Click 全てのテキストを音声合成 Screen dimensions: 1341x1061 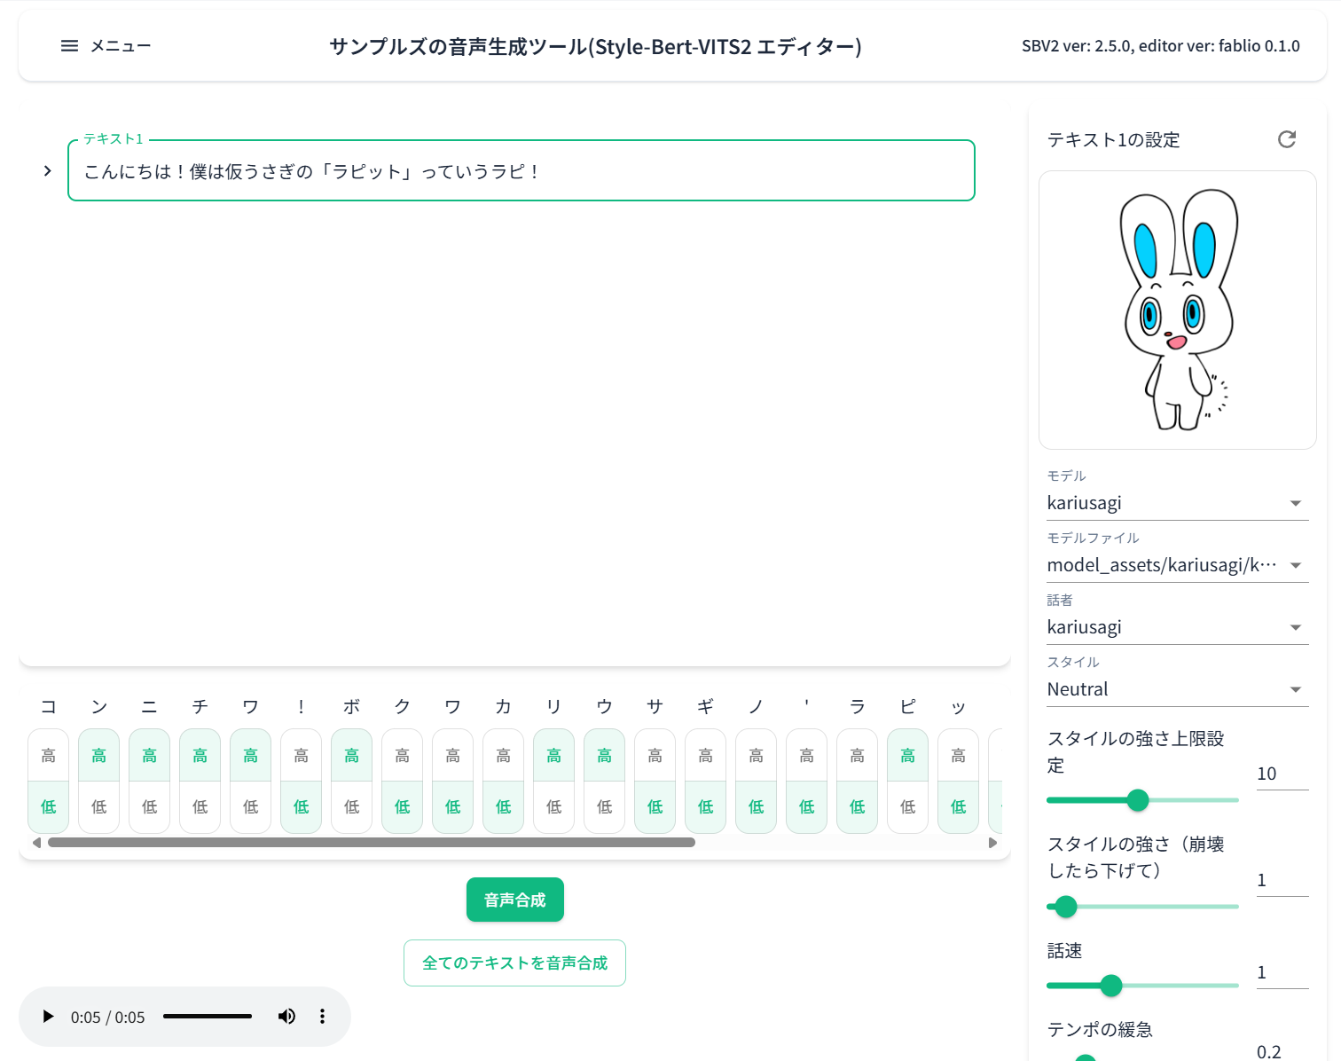[x=514, y=963]
